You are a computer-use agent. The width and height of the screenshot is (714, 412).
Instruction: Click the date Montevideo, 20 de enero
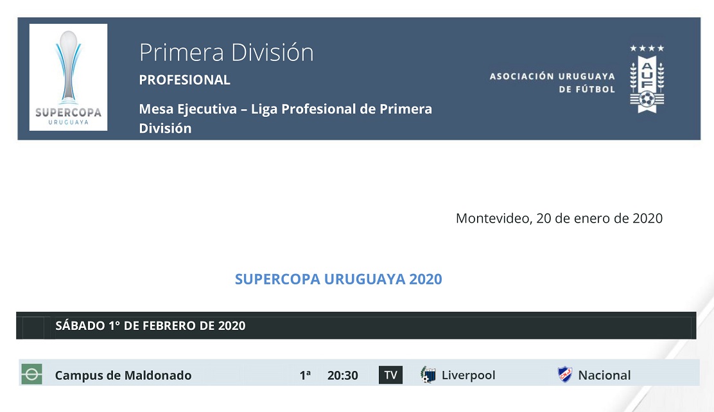(x=559, y=219)
